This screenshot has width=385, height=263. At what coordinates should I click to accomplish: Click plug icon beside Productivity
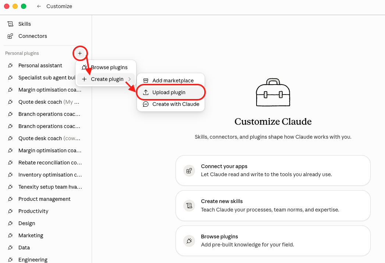tap(10, 211)
